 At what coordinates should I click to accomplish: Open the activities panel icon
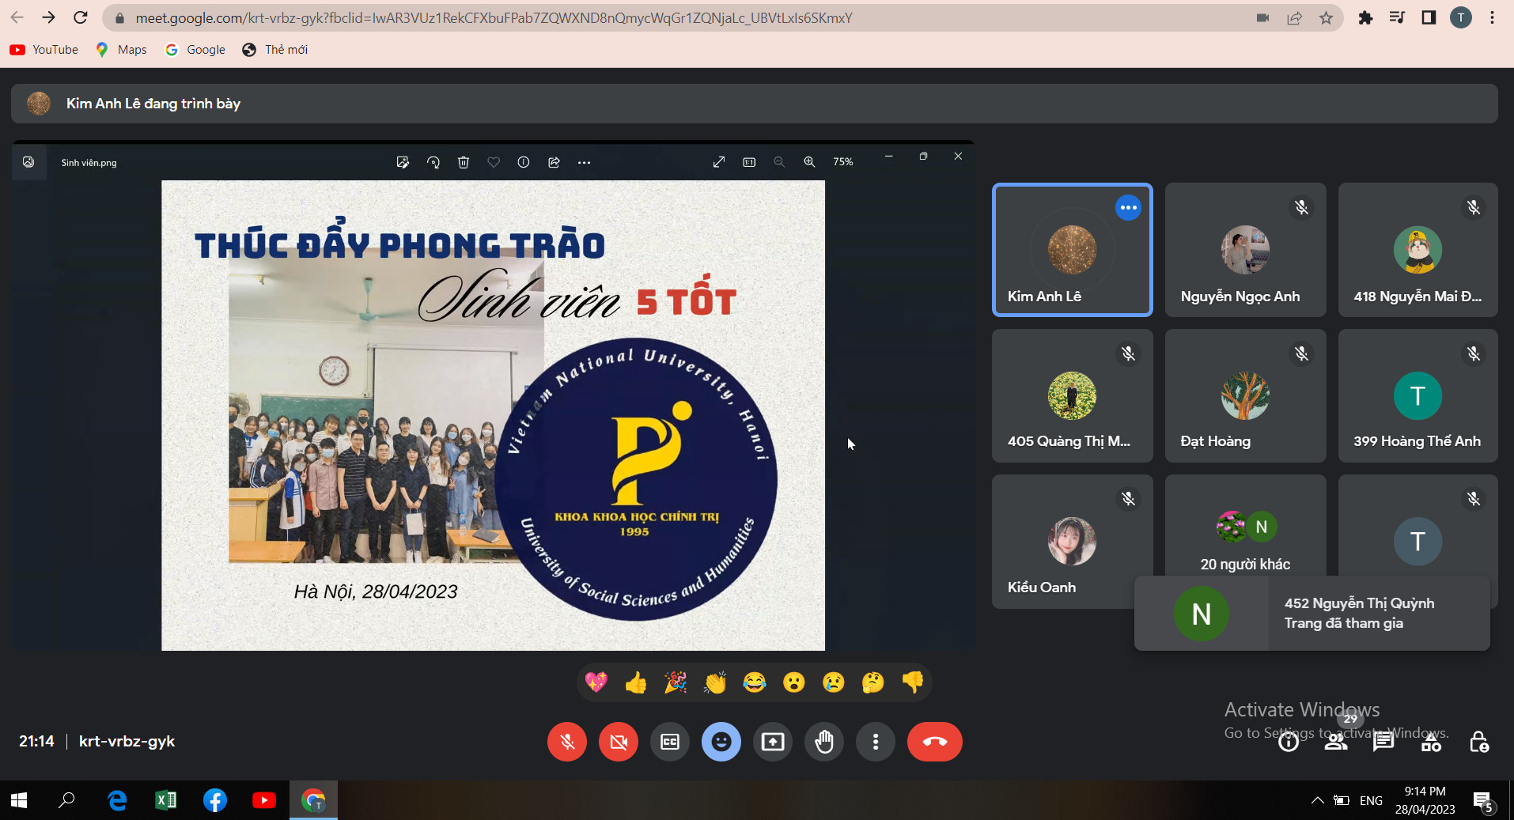click(x=1431, y=742)
